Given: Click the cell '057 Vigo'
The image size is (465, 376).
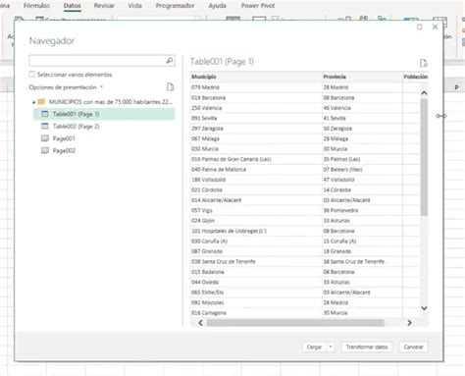Looking at the screenshot, I should 256,210.
